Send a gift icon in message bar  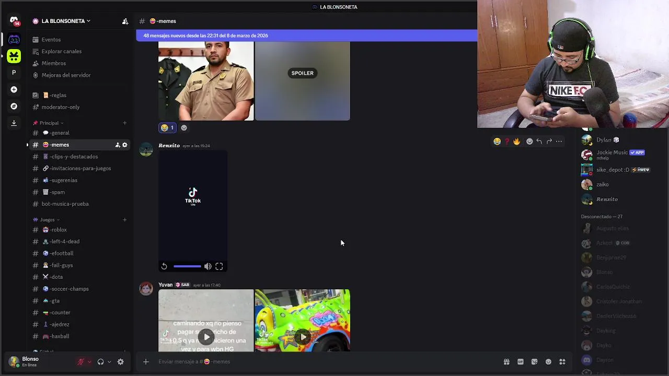[506, 361]
